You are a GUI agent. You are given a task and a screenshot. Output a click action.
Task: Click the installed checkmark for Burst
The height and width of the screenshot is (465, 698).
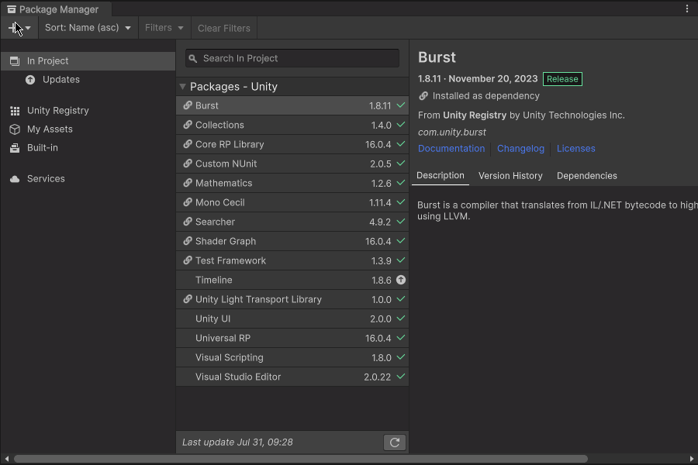pyautogui.click(x=401, y=105)
